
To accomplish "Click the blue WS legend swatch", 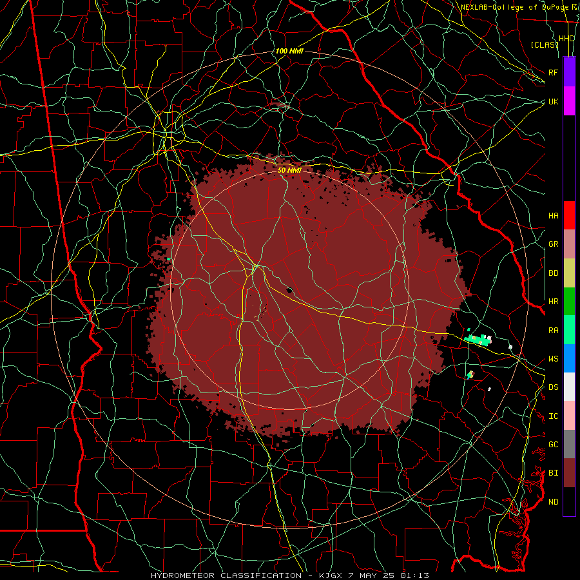I will pos(569,358).
